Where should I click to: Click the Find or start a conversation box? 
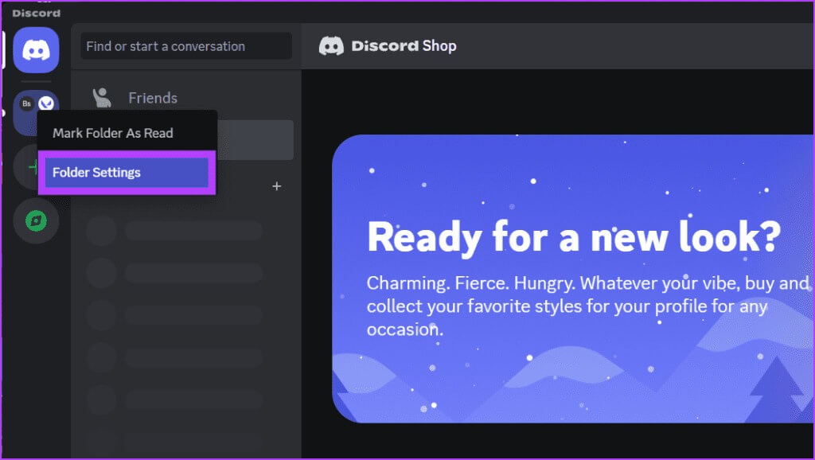pyautogui.click(x=186, y=46)
